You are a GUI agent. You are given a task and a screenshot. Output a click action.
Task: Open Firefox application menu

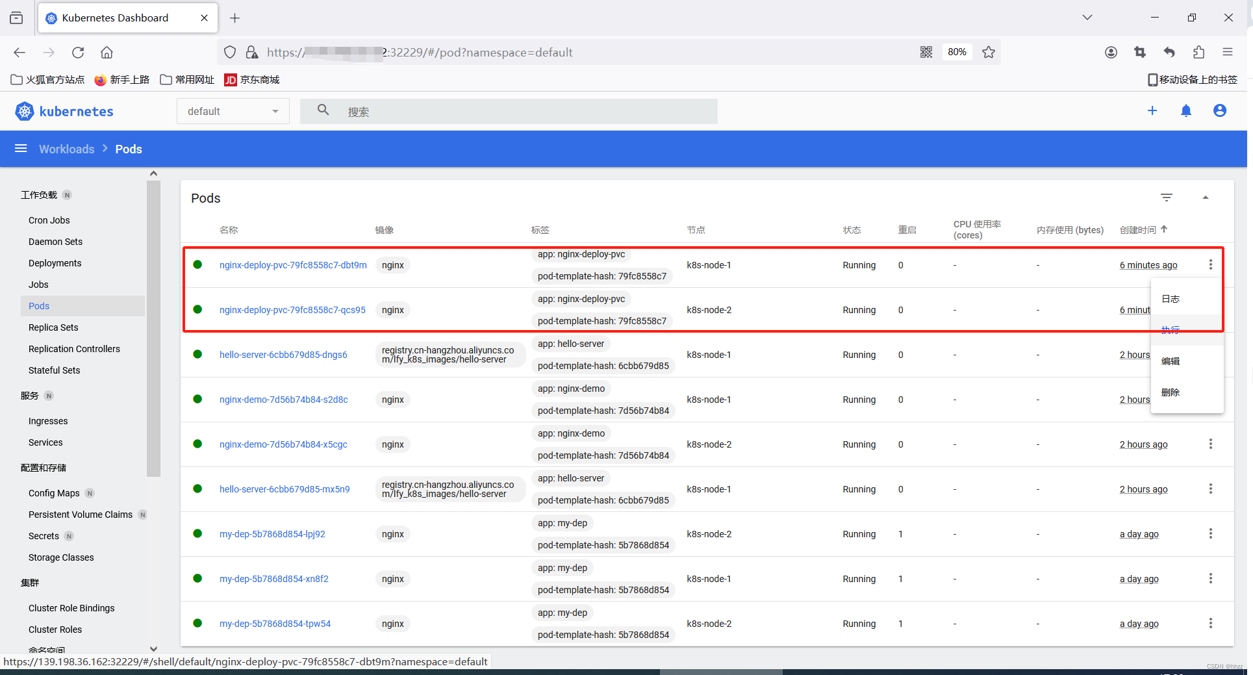click(x=1228, y=52)
